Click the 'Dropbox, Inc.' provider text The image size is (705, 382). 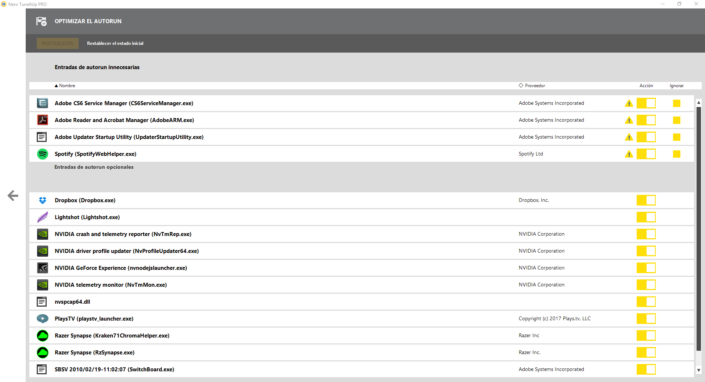[x=534, y=200]
